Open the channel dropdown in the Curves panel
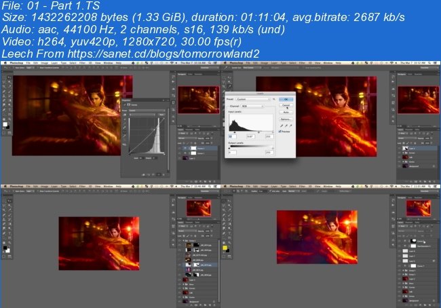Viewport: 441px width, 308px height. pos(142,115)
